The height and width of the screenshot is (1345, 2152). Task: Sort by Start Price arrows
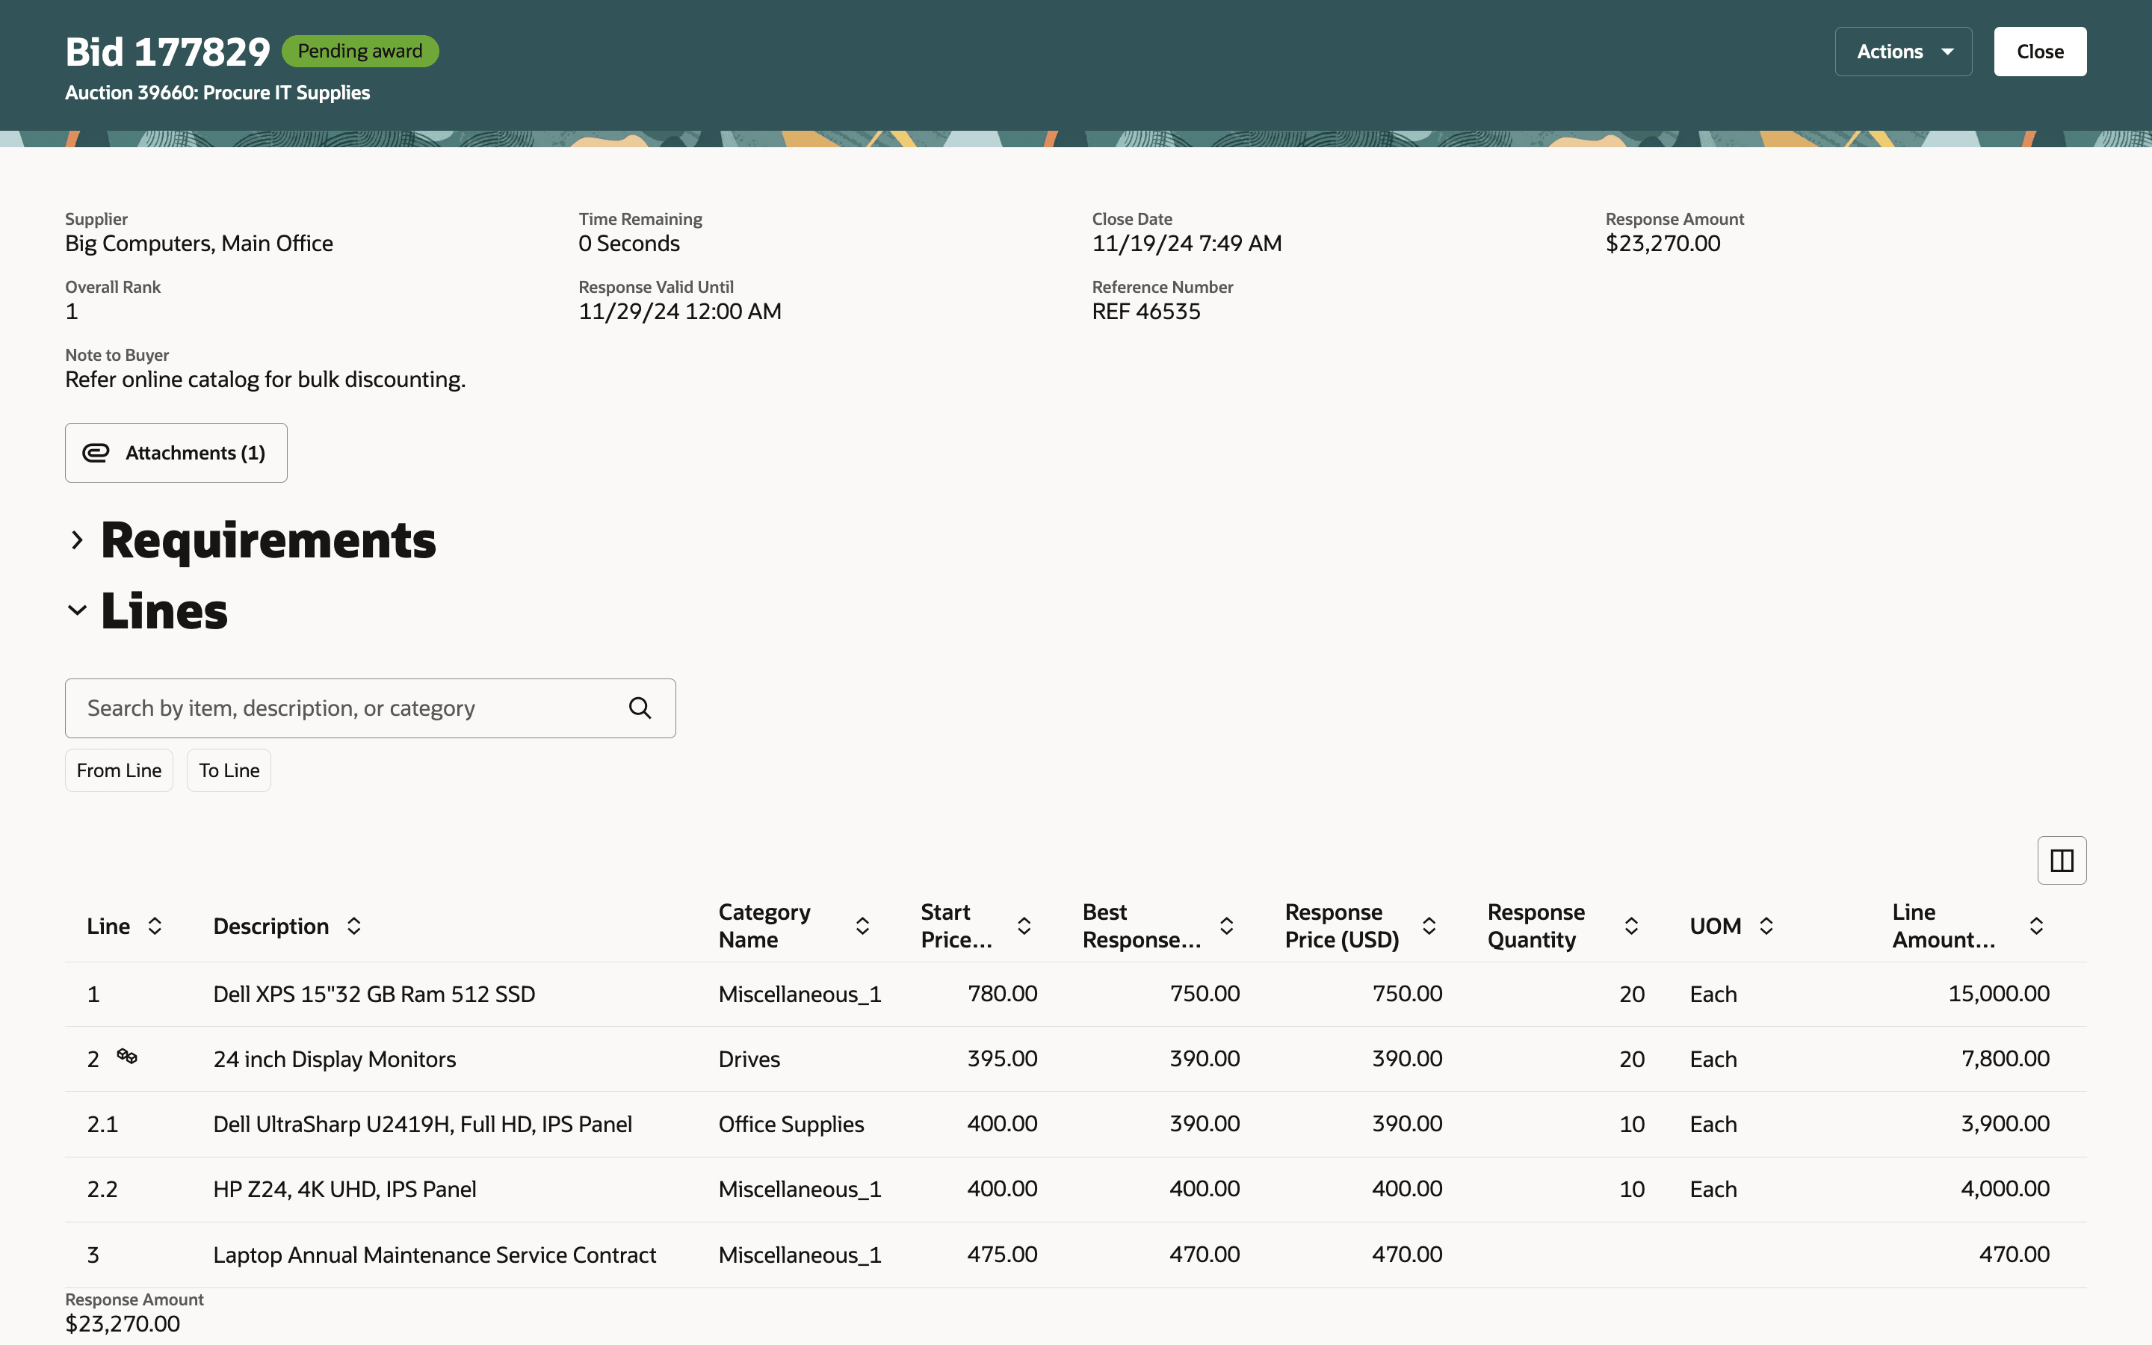tap(1024, 926)
